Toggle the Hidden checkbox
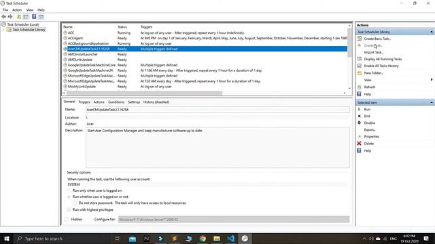Viewport: 435px width, 244px height. (x=66, y=220)
